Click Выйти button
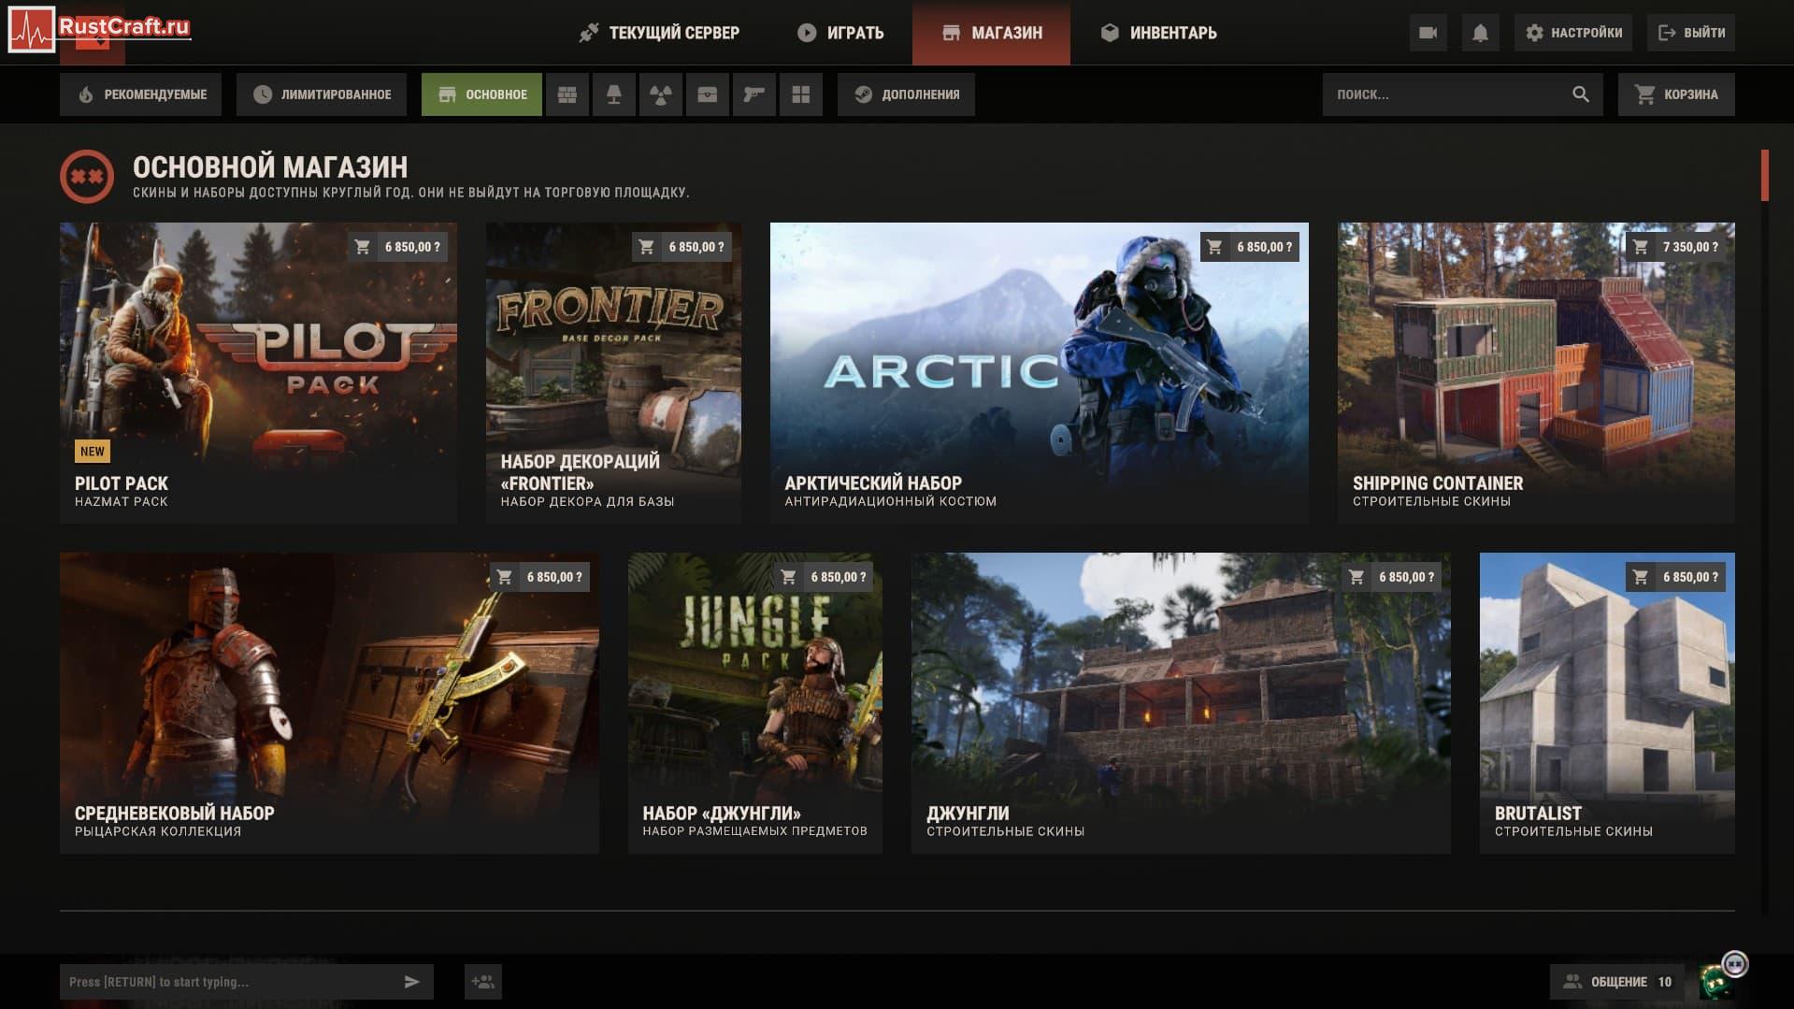1794x1009 pixels. point(1691,33)
